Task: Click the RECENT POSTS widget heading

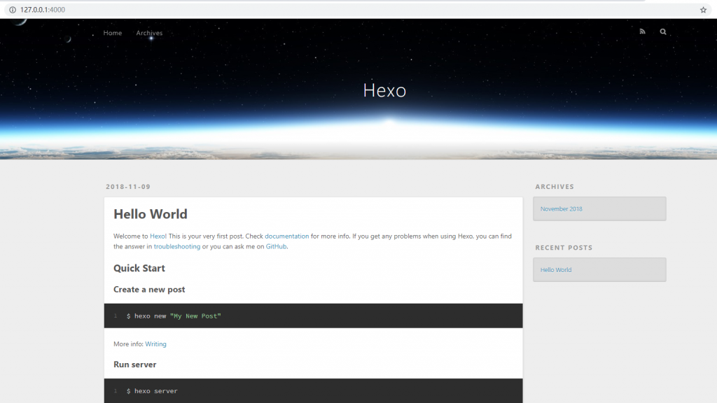Action: [564, 247]
